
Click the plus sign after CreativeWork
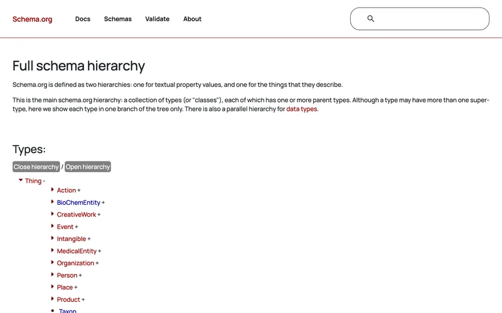click(99, 215)
